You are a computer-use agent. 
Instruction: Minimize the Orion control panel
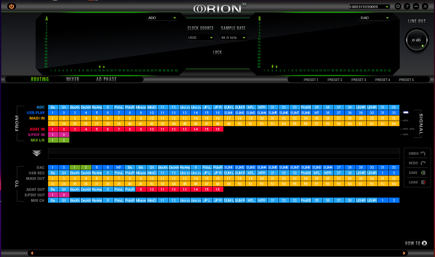[416, 6]
